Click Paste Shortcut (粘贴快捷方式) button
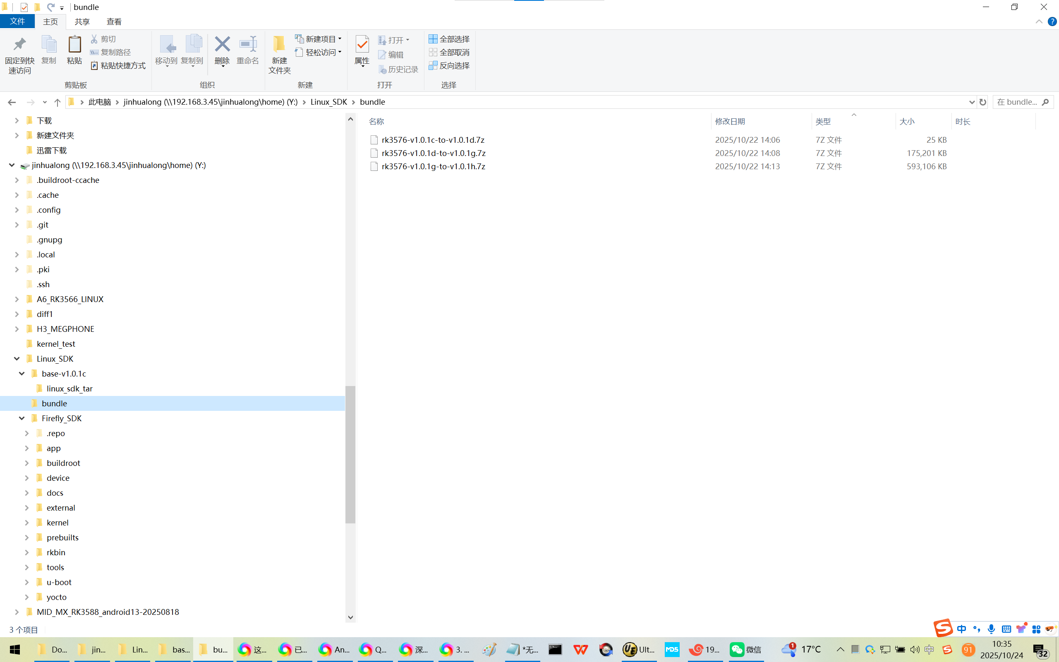The height and width of the screenshot is (662, 1059). click(118, 66)
